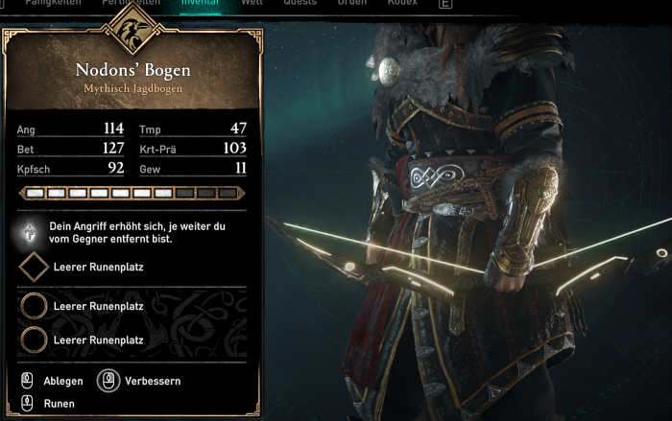Open the Inventar tab
The height and width of the screenshot is (421, 672).
click(200, 3)
